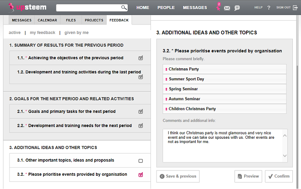Click the Autumn Seminar reorder arrows

click(x=166, y=99)
